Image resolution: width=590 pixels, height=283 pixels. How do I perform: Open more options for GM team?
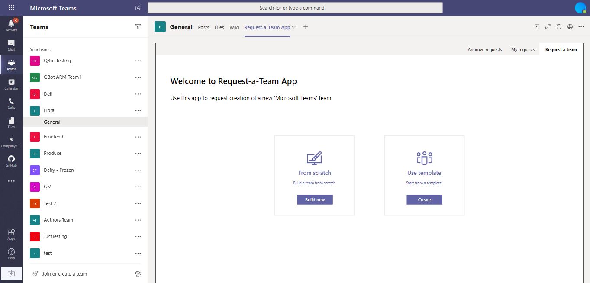pyautogui.click(x=138, y=187)
